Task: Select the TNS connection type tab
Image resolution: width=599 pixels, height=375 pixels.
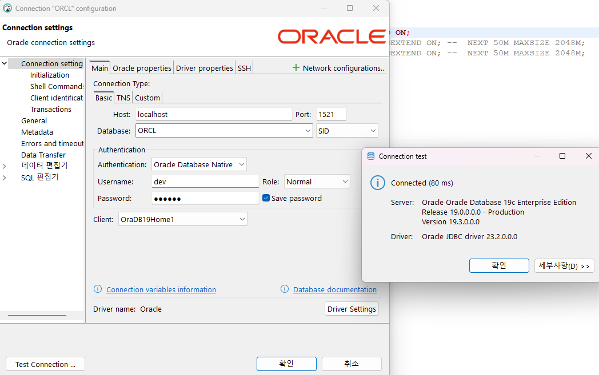Action: 123,98
